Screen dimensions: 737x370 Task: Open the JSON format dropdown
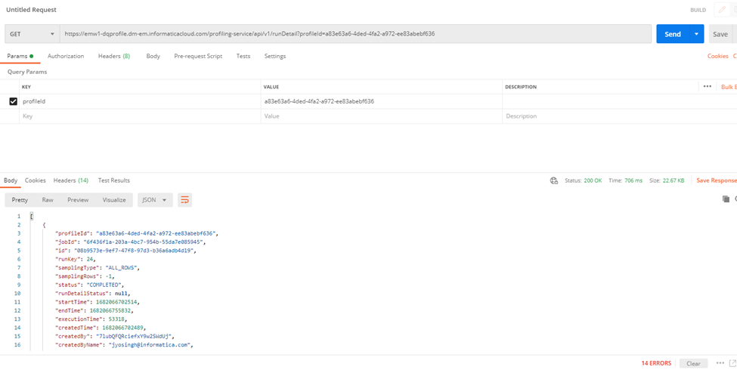pos(155,200)
